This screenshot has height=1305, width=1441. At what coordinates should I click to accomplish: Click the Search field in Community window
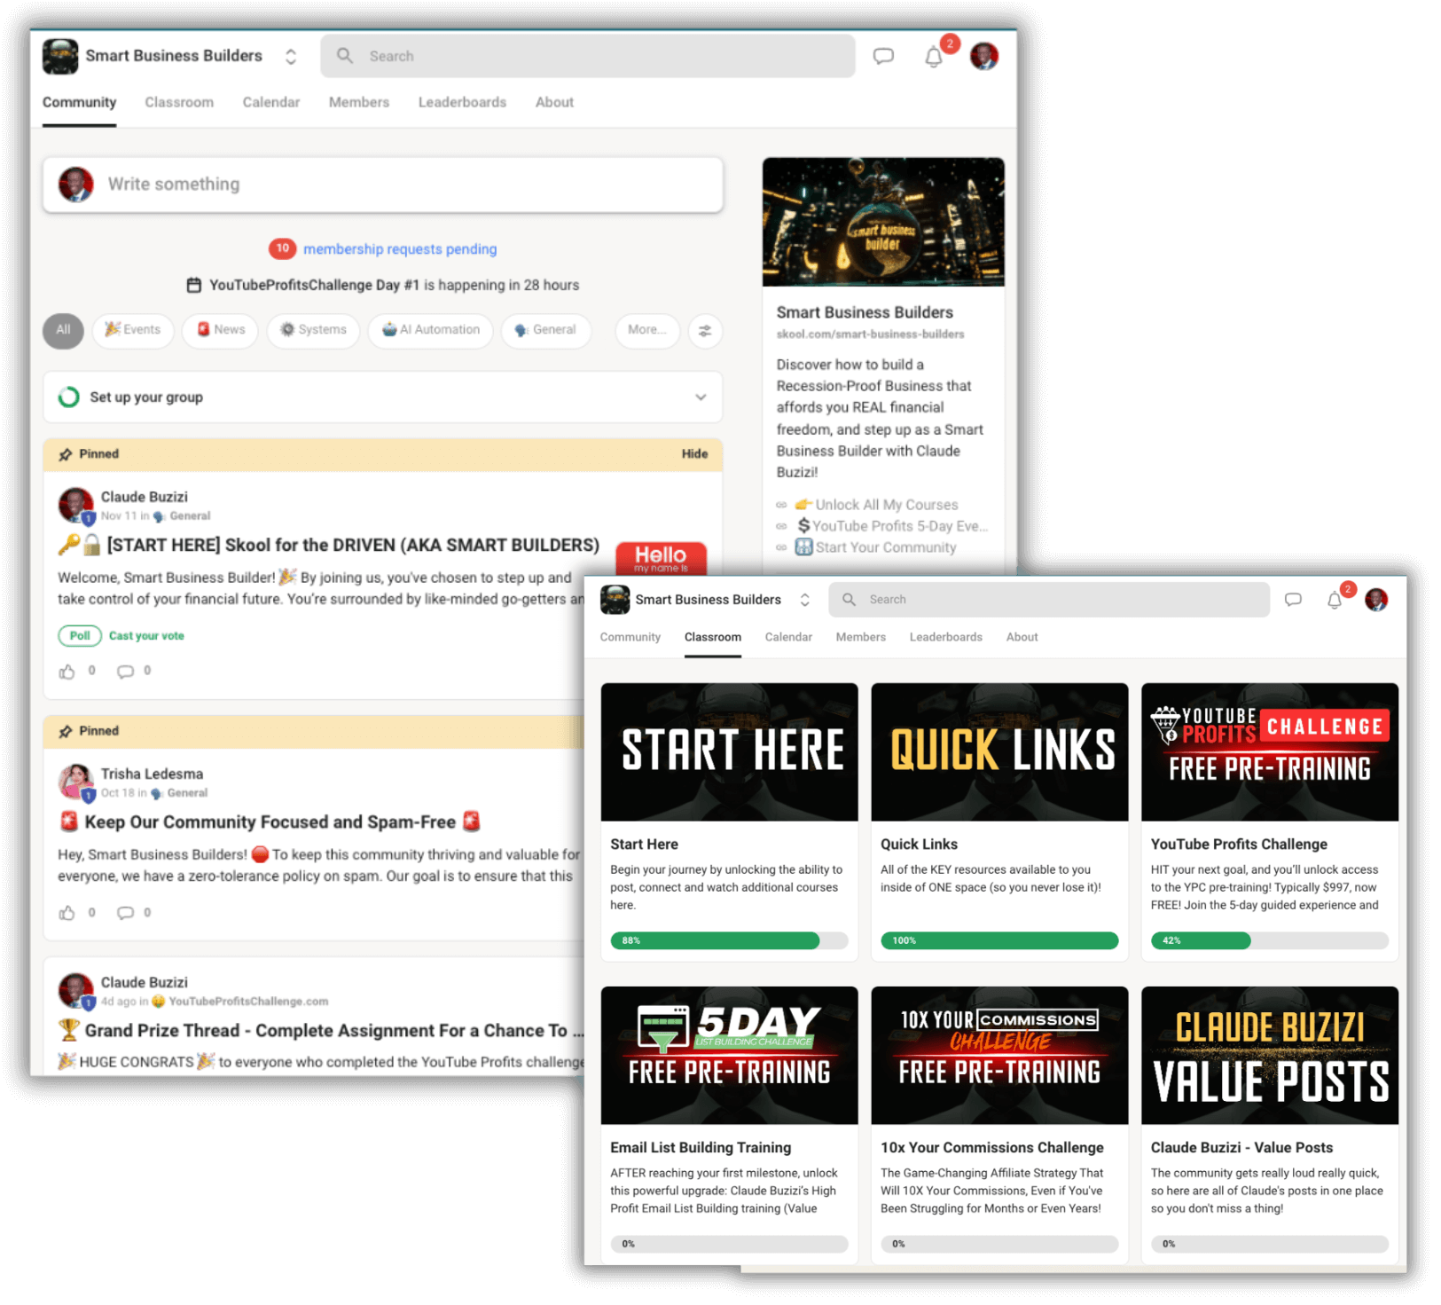pos(588,56)
